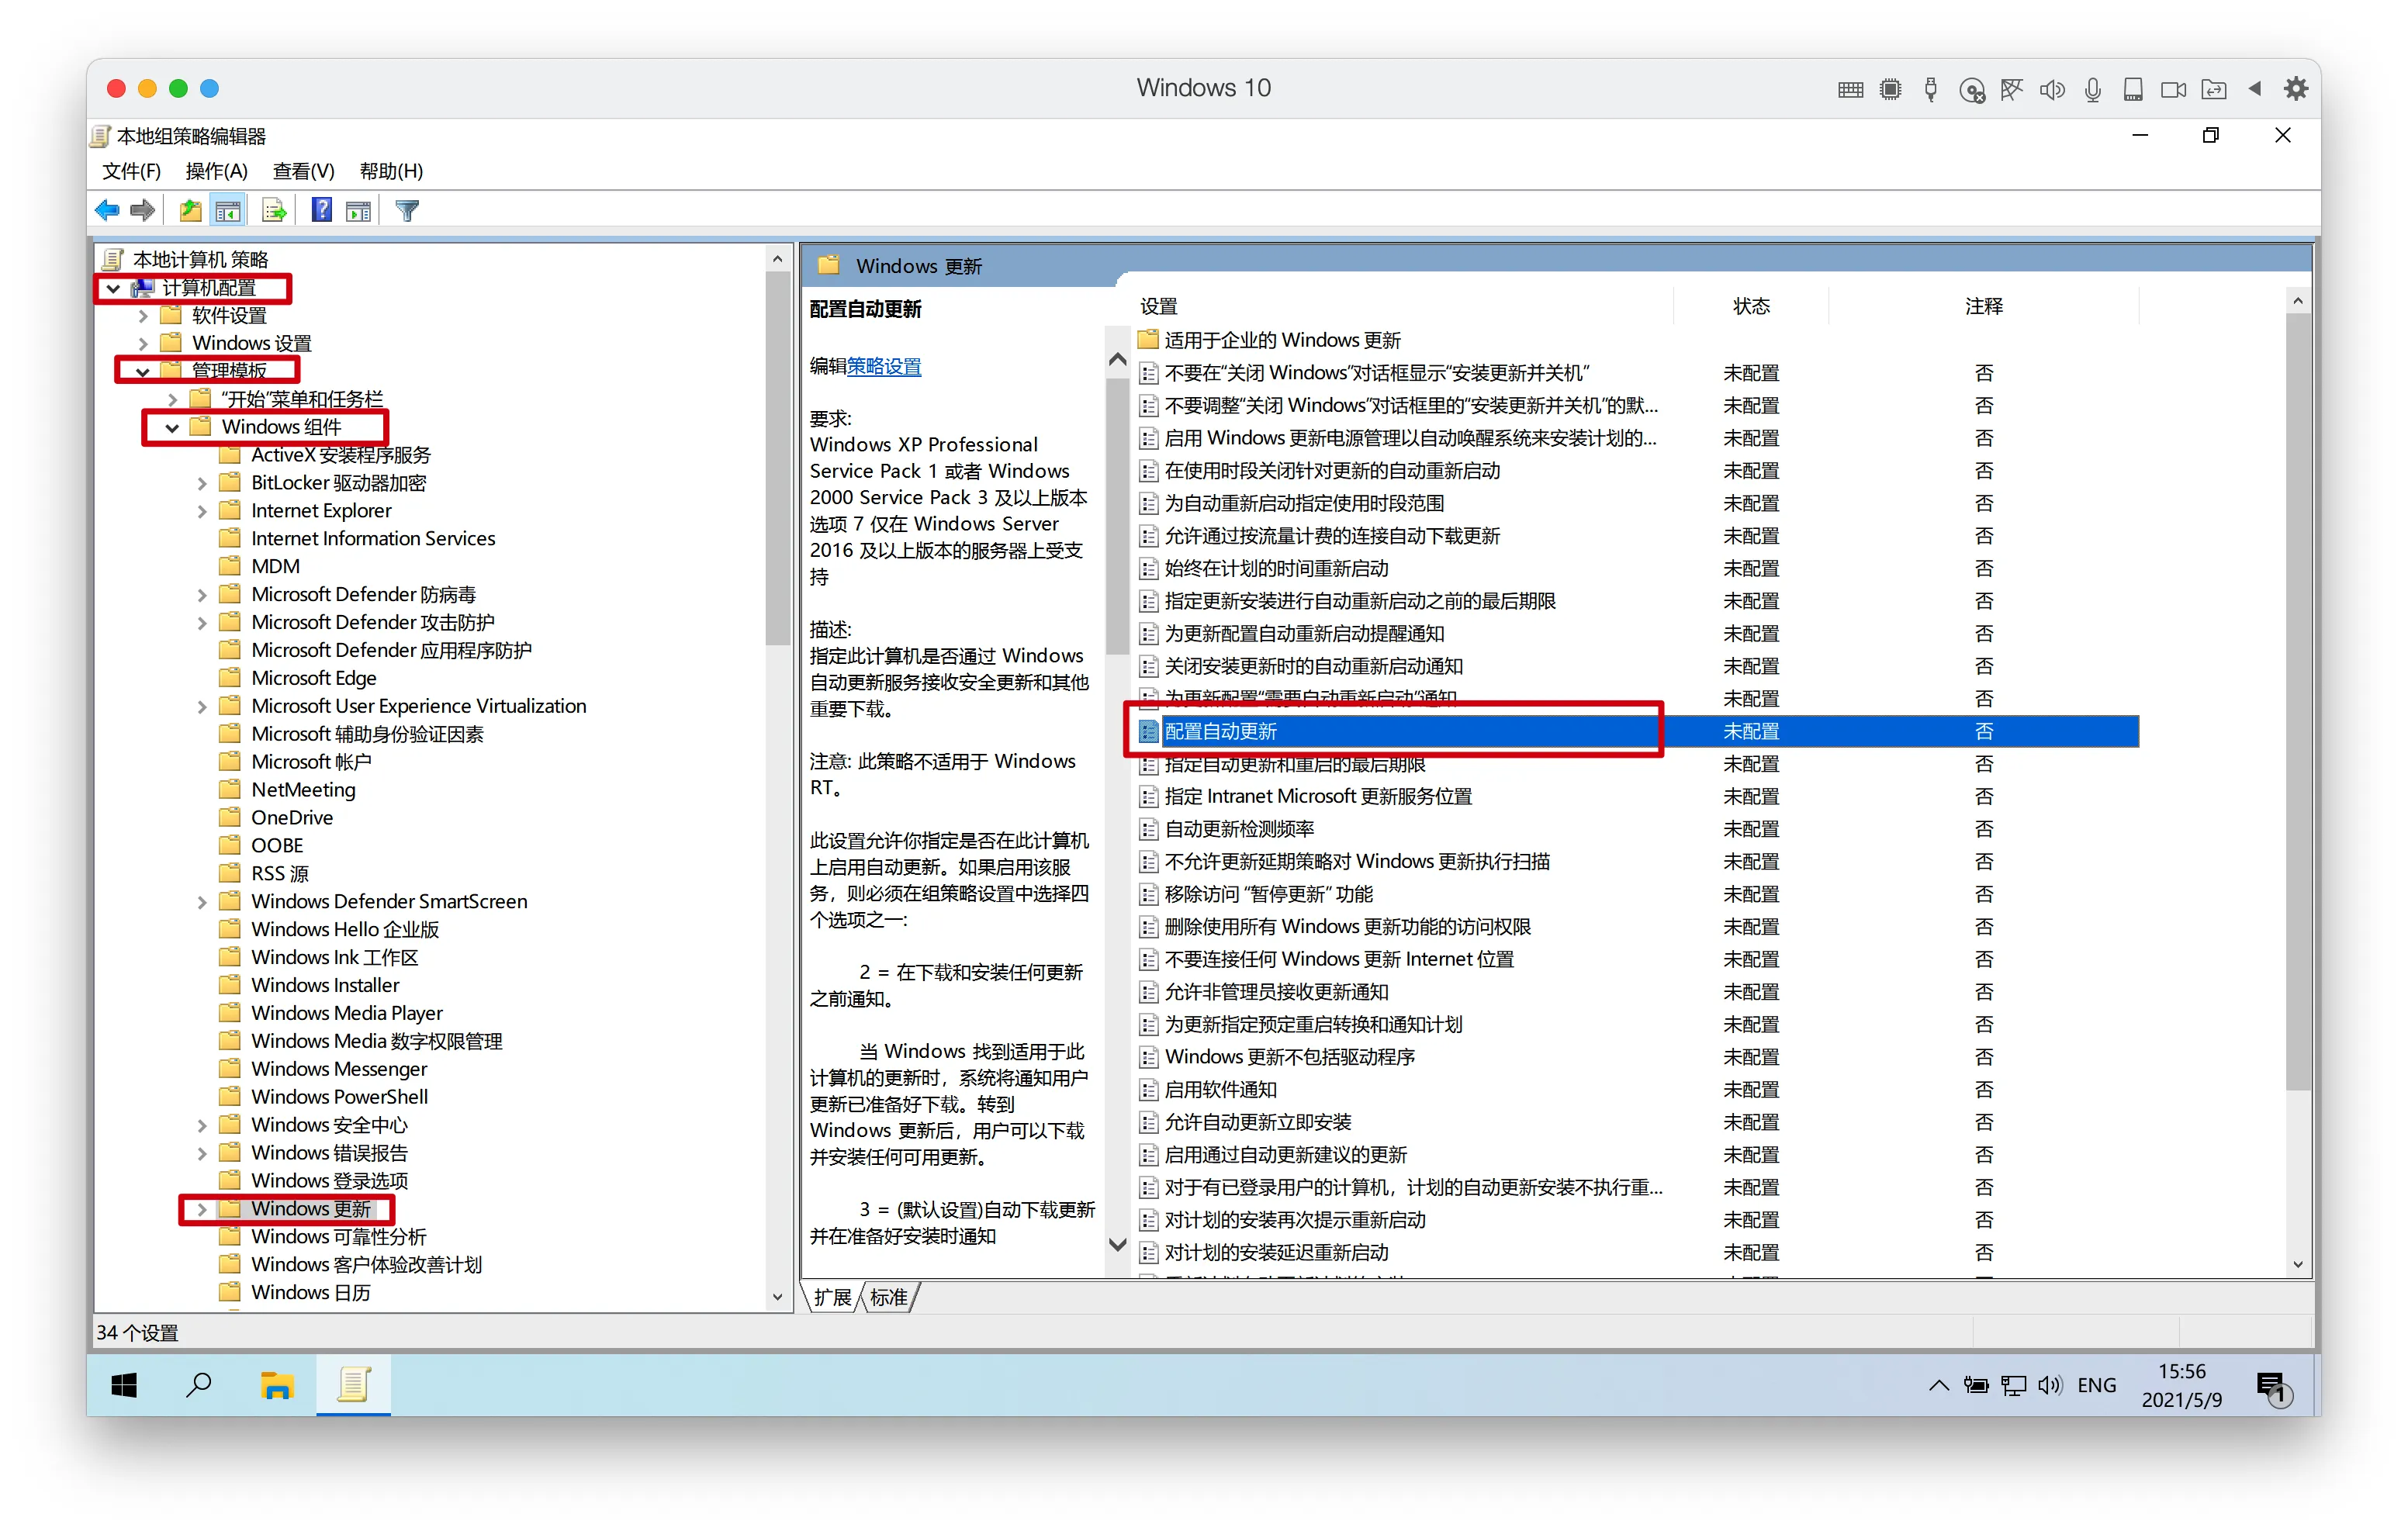Click the keyboard icon in the VM title bar
The height and width of the screenshot is (1531, 2408).
tap(1851, 90)
